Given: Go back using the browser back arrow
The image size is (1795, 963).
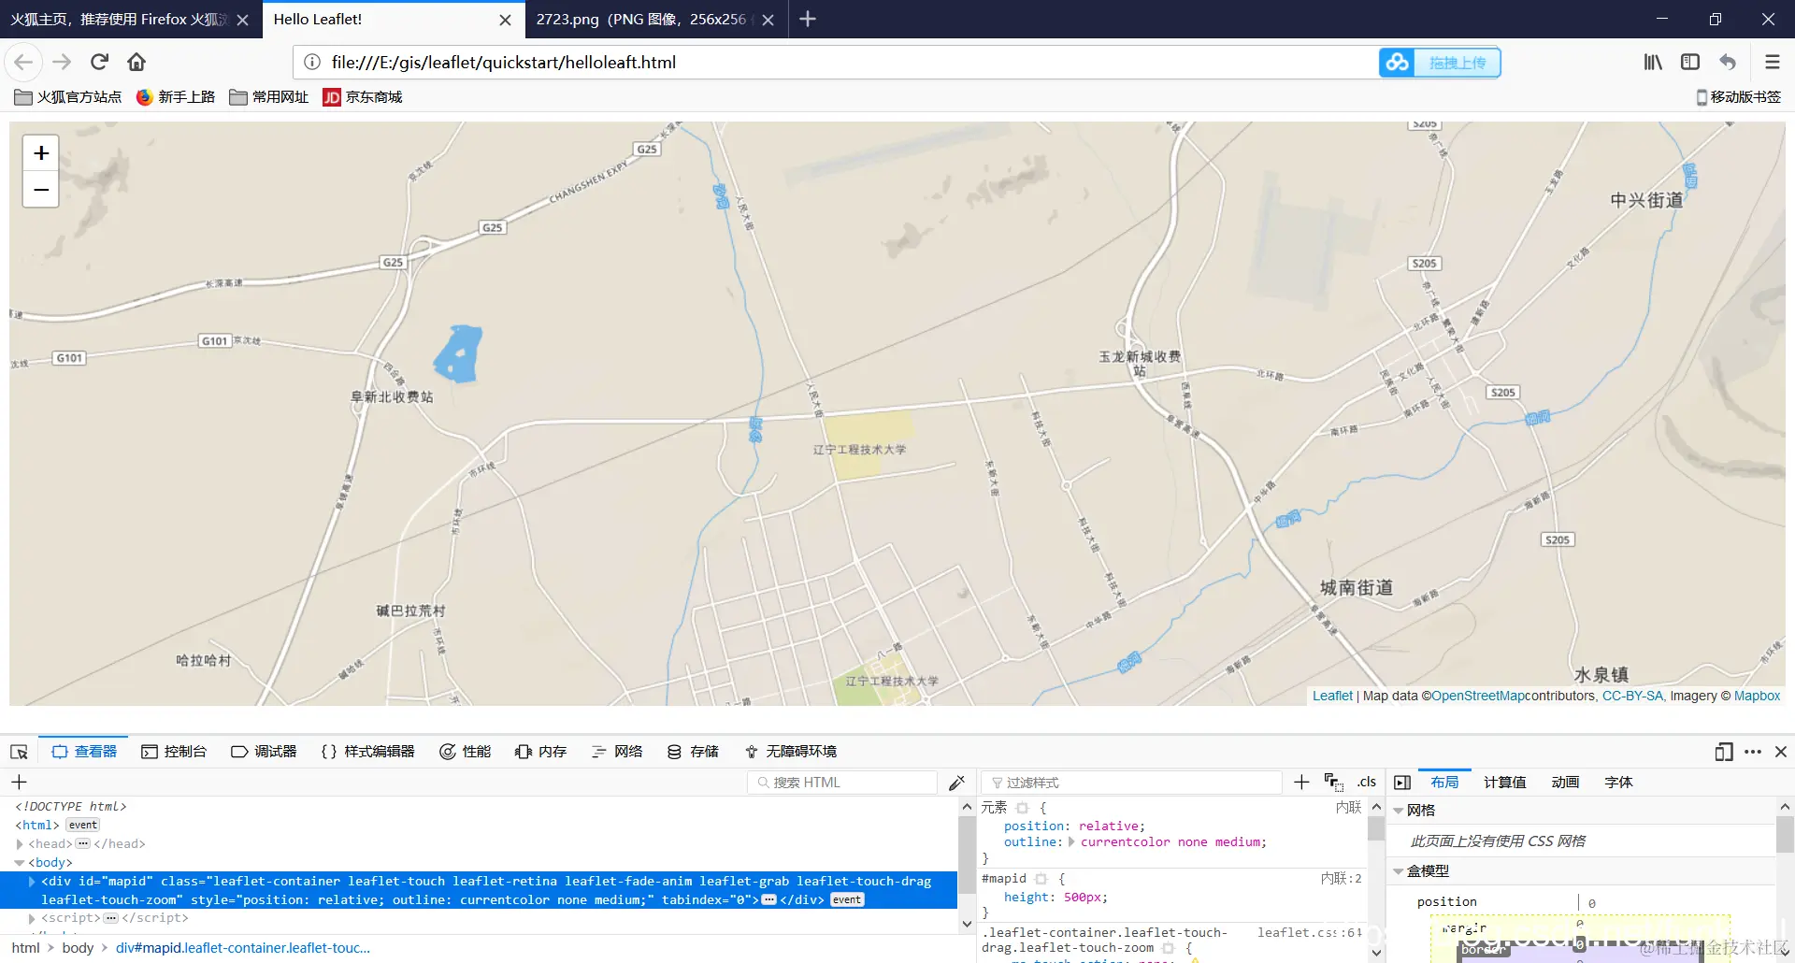Looking at the screenshot, I should click(23, 62).
